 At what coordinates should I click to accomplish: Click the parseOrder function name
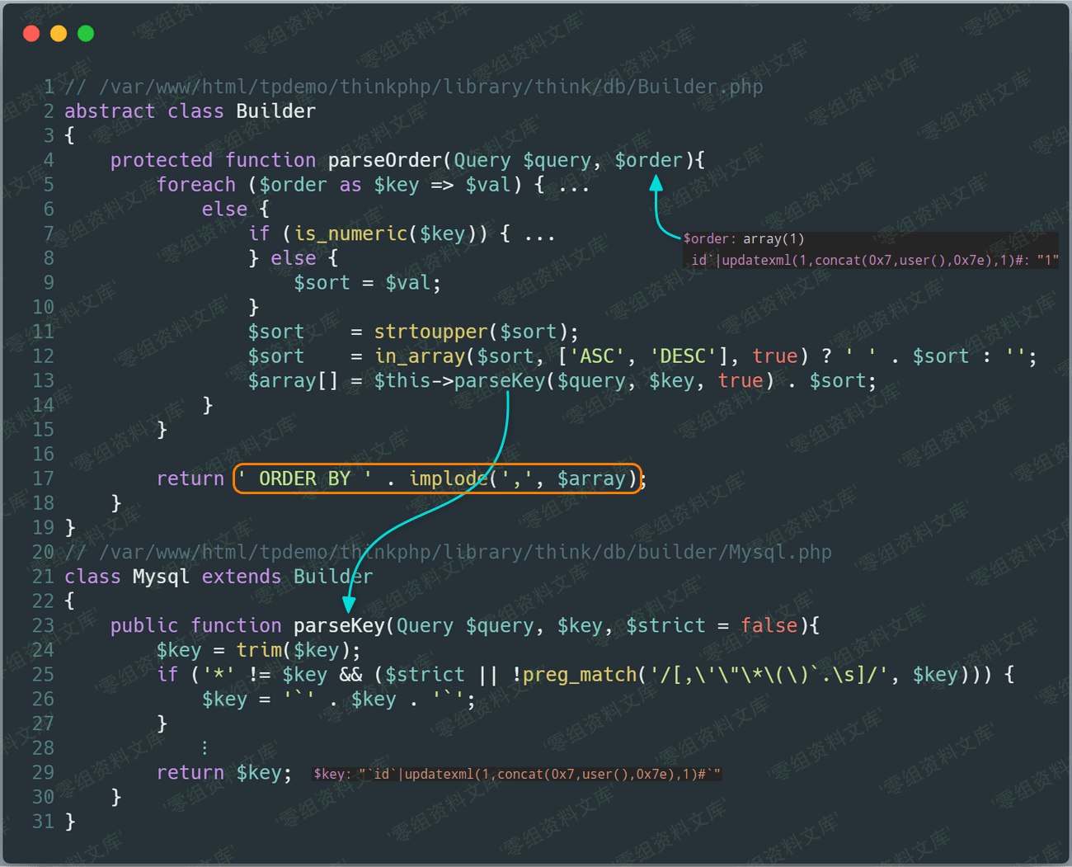click(x=385, y=160)
